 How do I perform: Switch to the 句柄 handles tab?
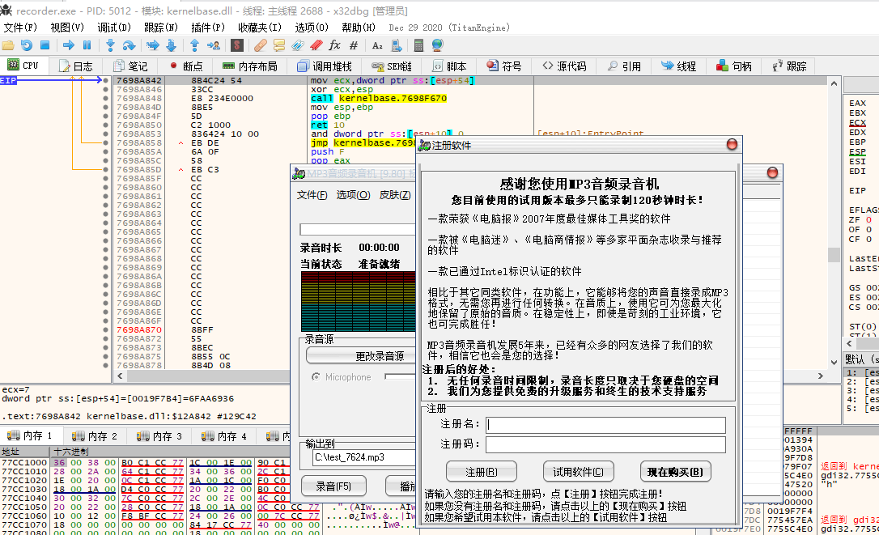[734, 66]
